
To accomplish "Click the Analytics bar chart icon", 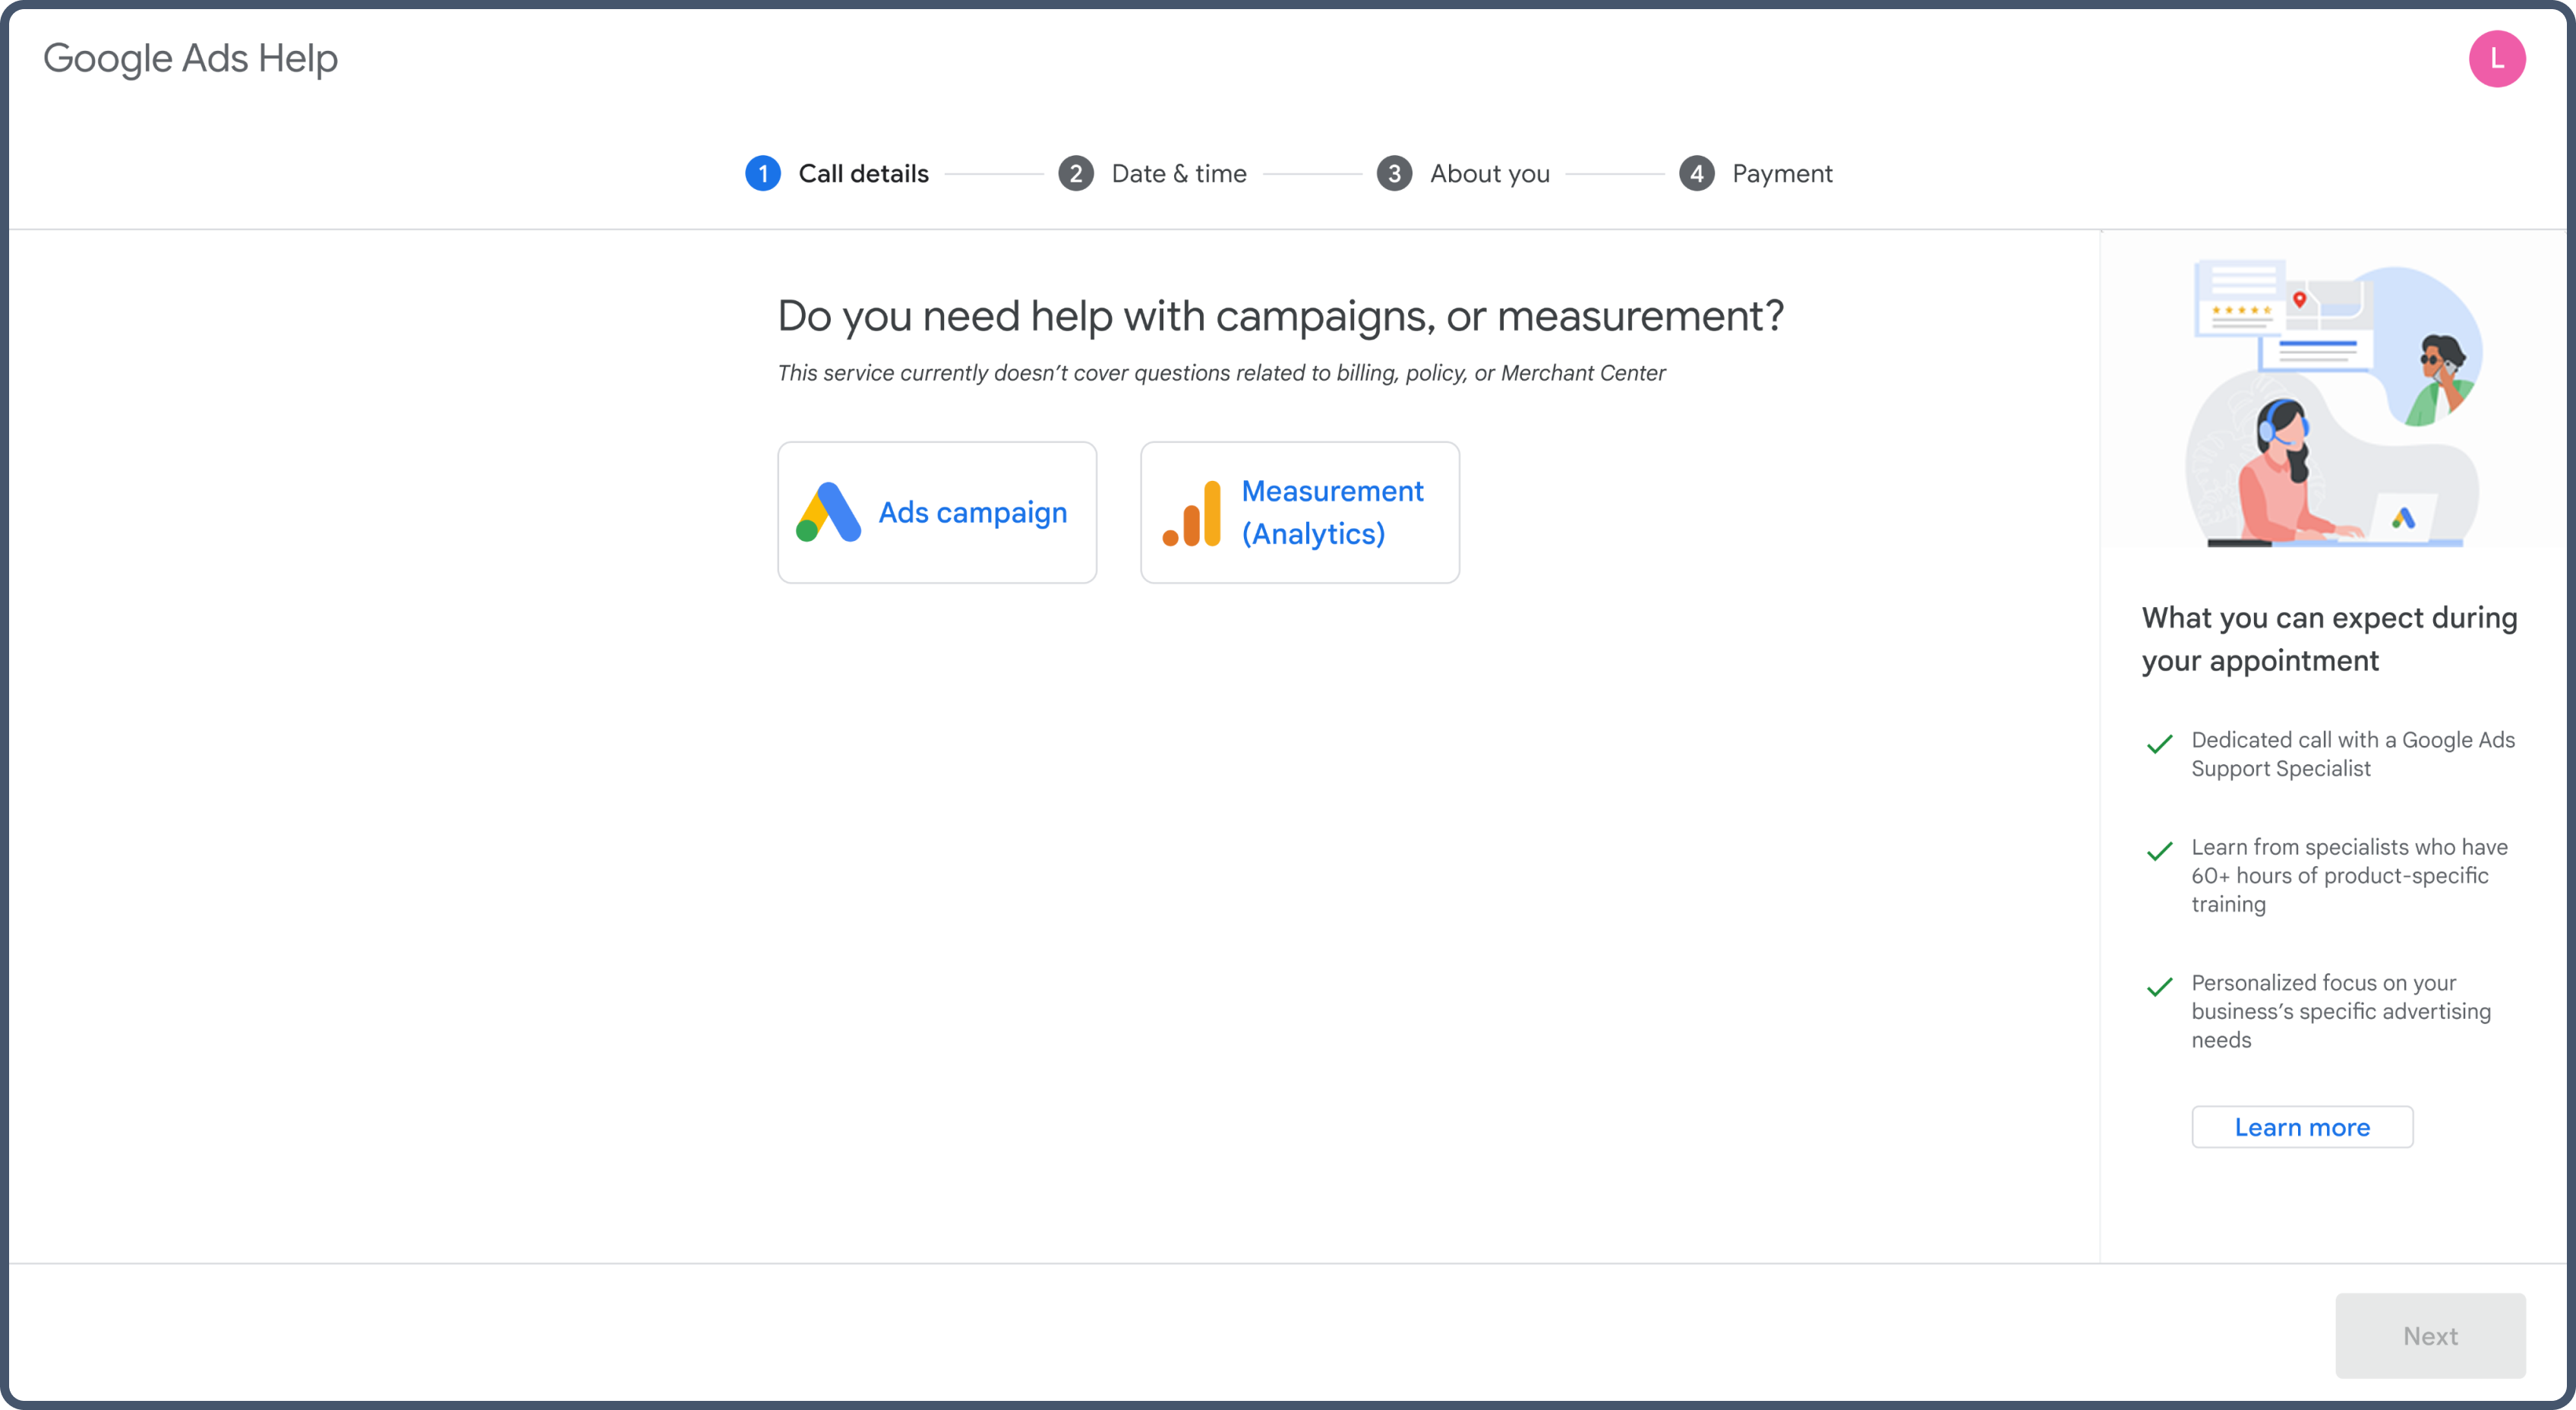I will [1191, 513].
